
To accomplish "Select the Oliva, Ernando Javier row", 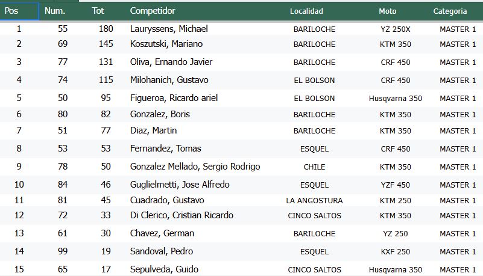I will click(x=171, y=62).
